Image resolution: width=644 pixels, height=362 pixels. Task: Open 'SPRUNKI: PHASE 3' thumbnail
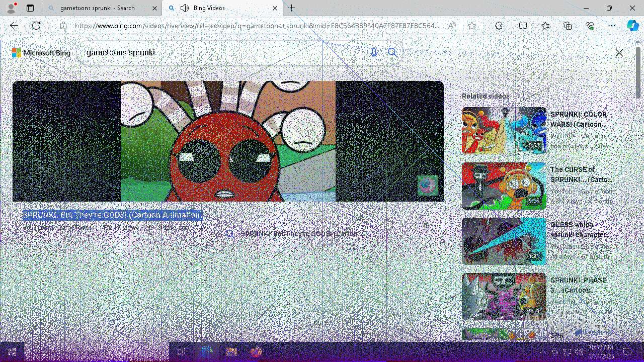click(504, 296)
